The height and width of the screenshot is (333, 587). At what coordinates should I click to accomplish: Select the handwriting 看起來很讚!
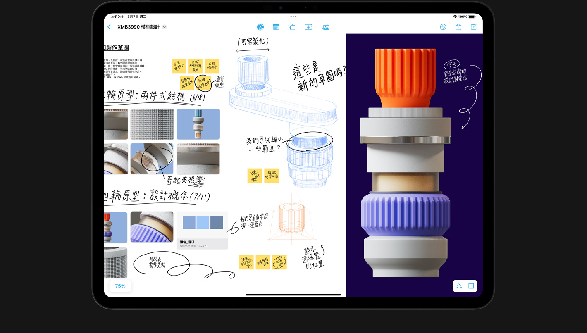tap(186, 180)
